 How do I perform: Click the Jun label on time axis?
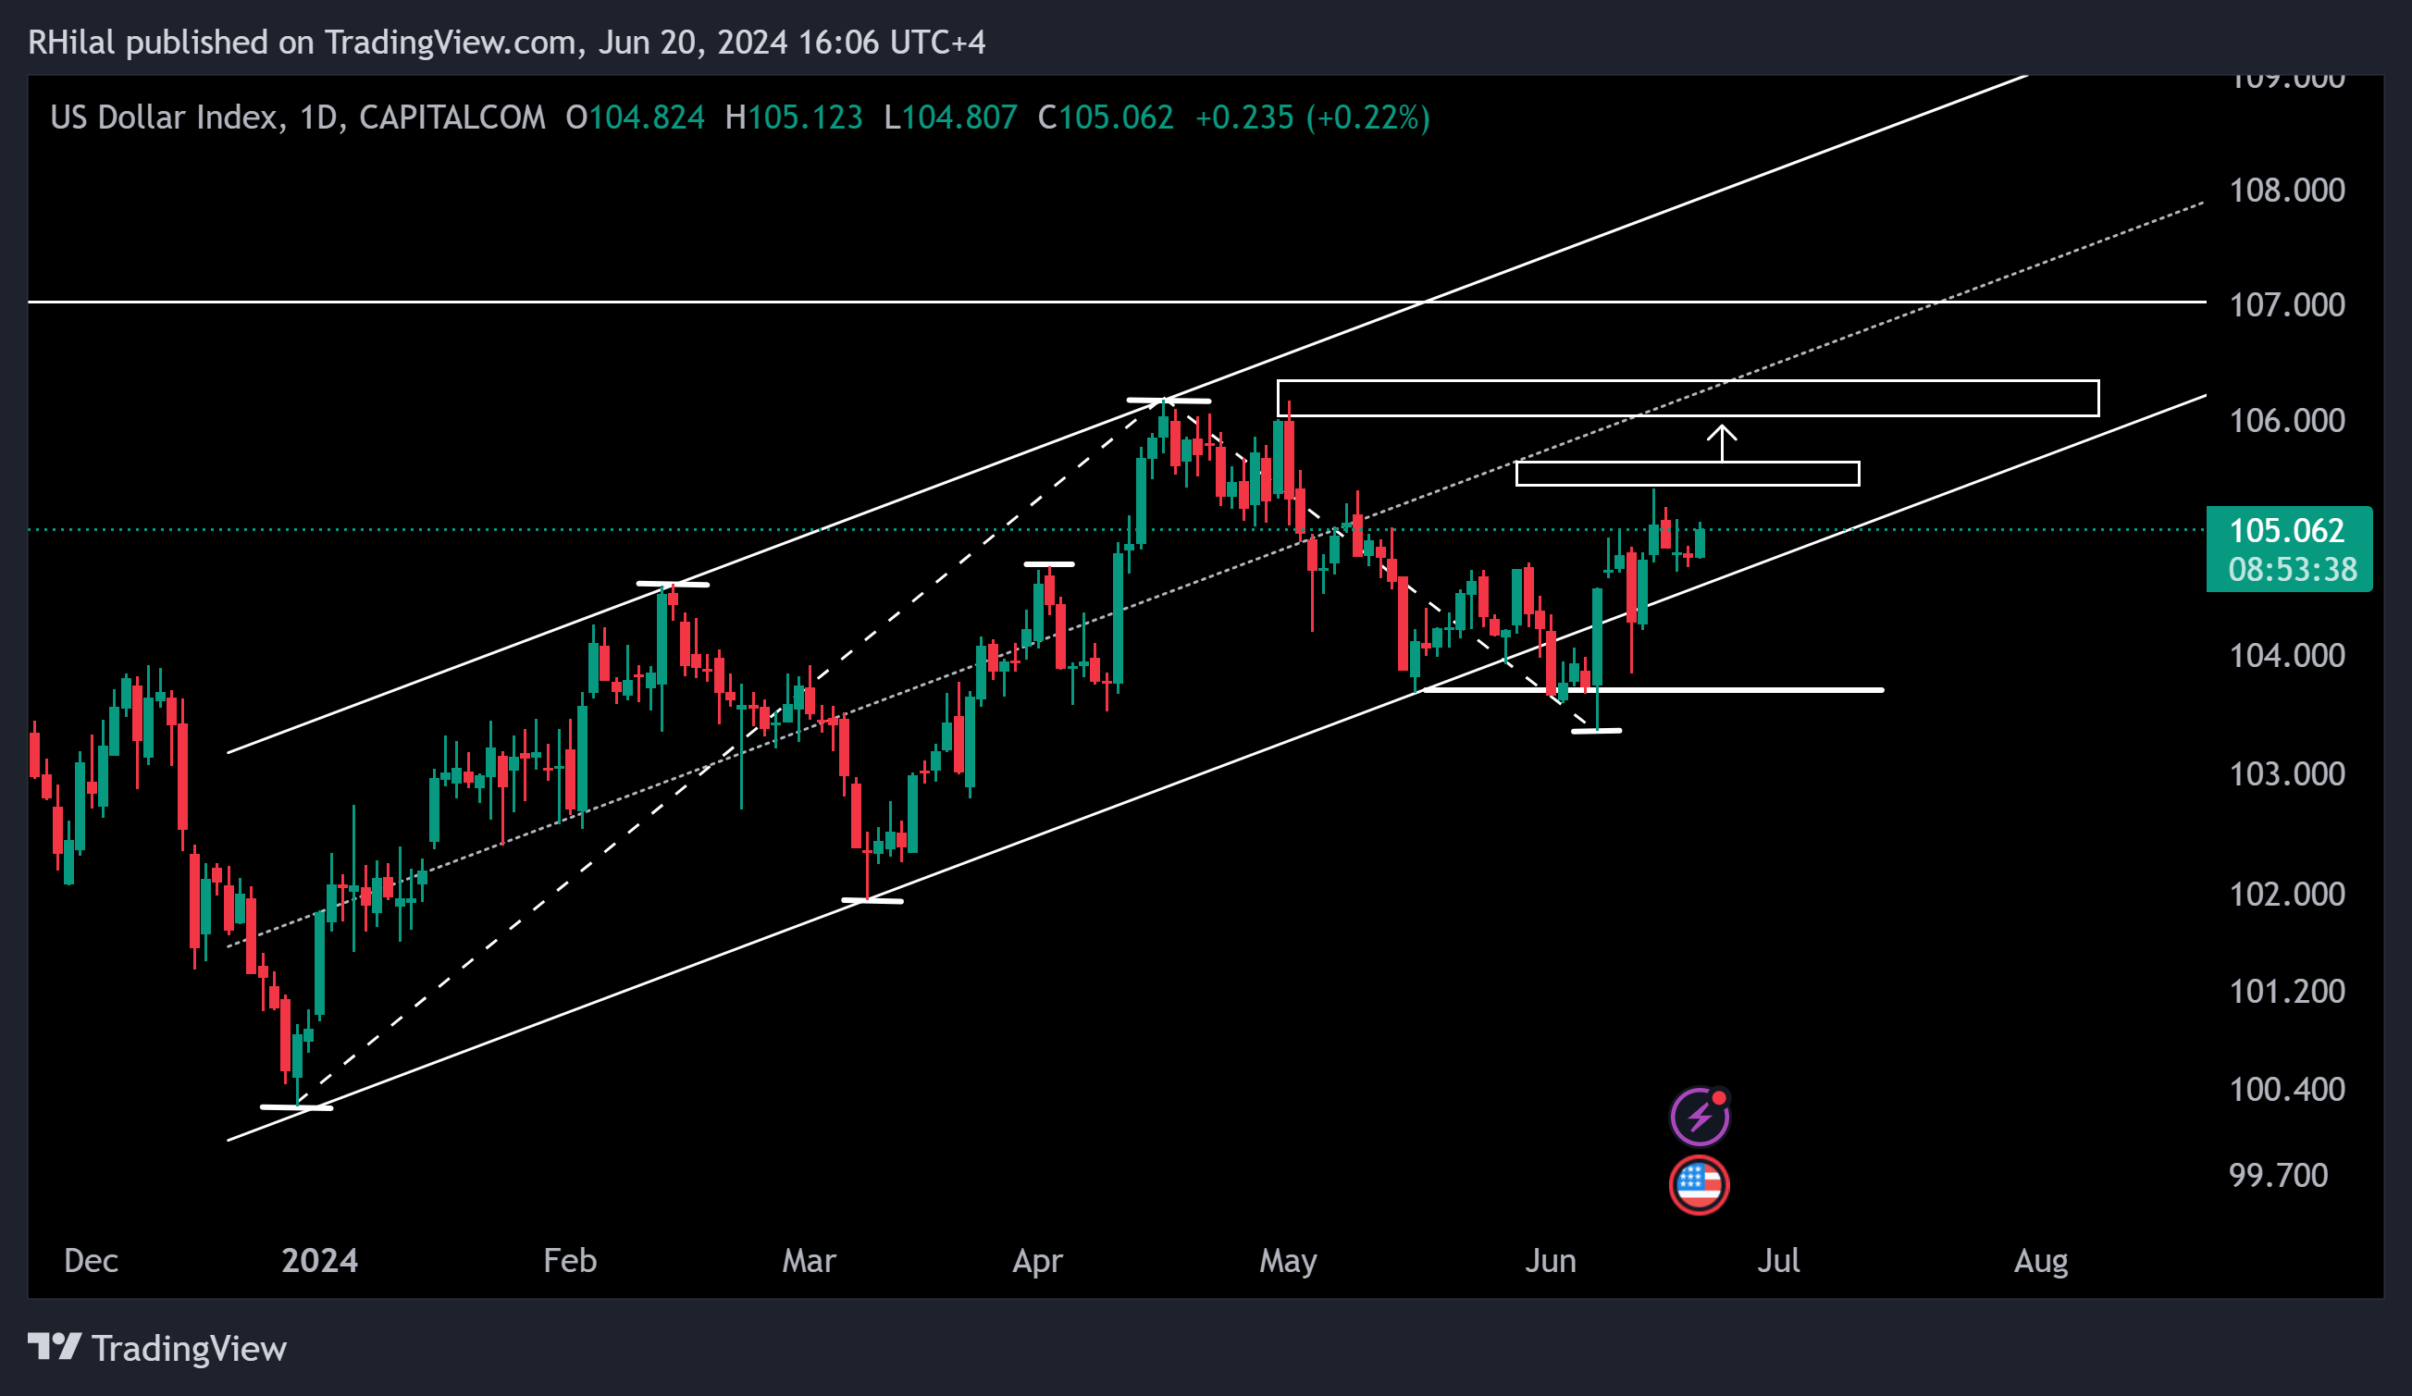click(x=1551, y=1261)
